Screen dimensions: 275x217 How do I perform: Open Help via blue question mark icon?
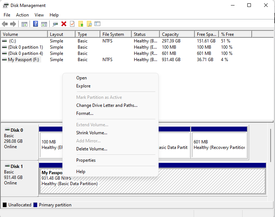[36, 24]
